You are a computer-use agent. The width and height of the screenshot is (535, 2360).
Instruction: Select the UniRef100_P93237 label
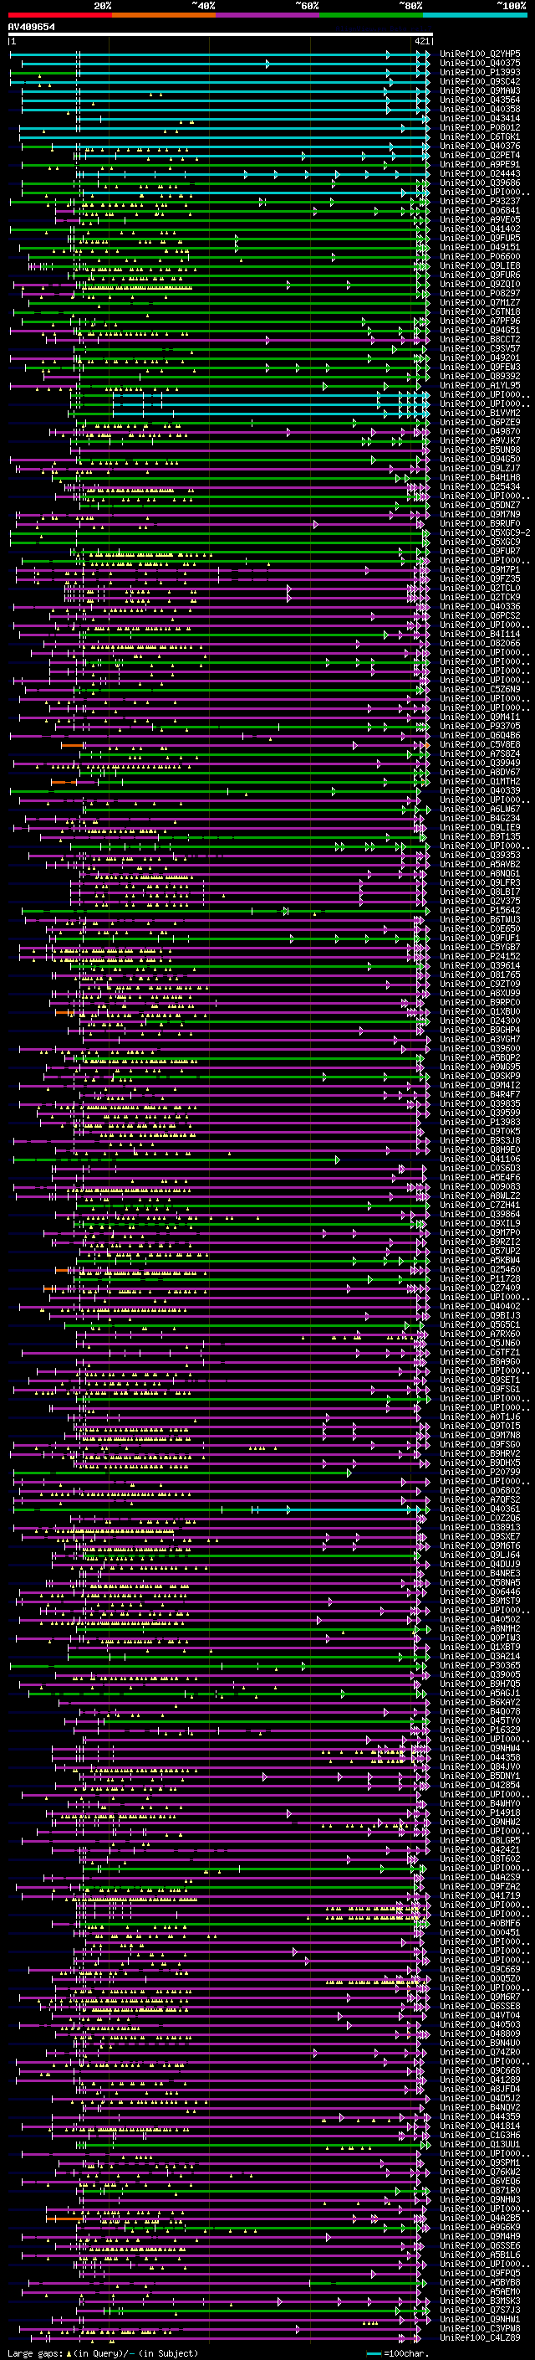tap(479, 201)
